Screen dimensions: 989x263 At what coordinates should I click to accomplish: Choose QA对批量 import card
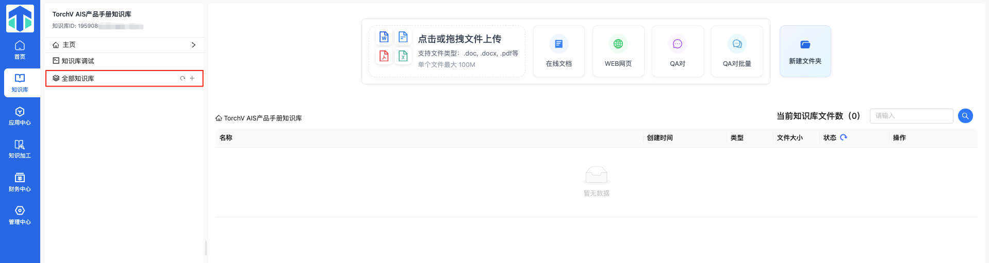click(737, 51)
